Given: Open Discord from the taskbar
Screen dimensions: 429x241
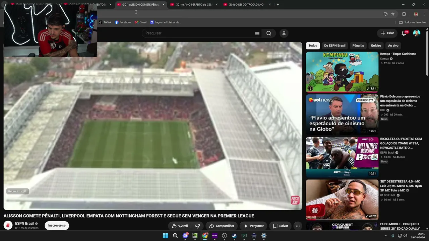Looking at the screenshot, I should click(x=185, y=236).
